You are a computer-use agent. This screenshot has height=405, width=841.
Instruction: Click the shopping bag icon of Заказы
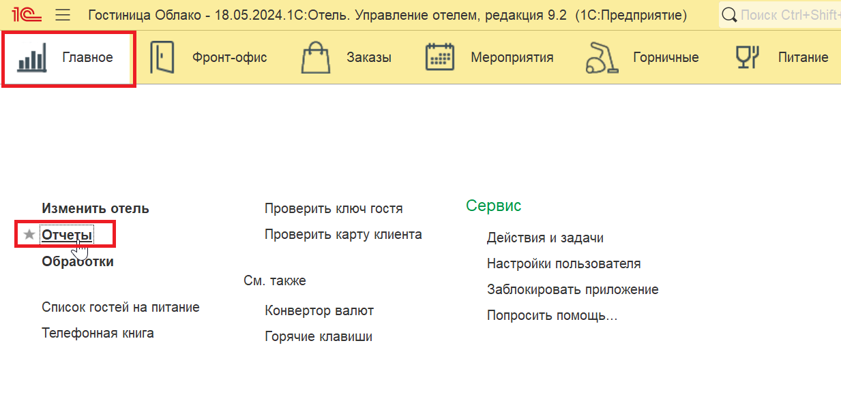(316, 57)
